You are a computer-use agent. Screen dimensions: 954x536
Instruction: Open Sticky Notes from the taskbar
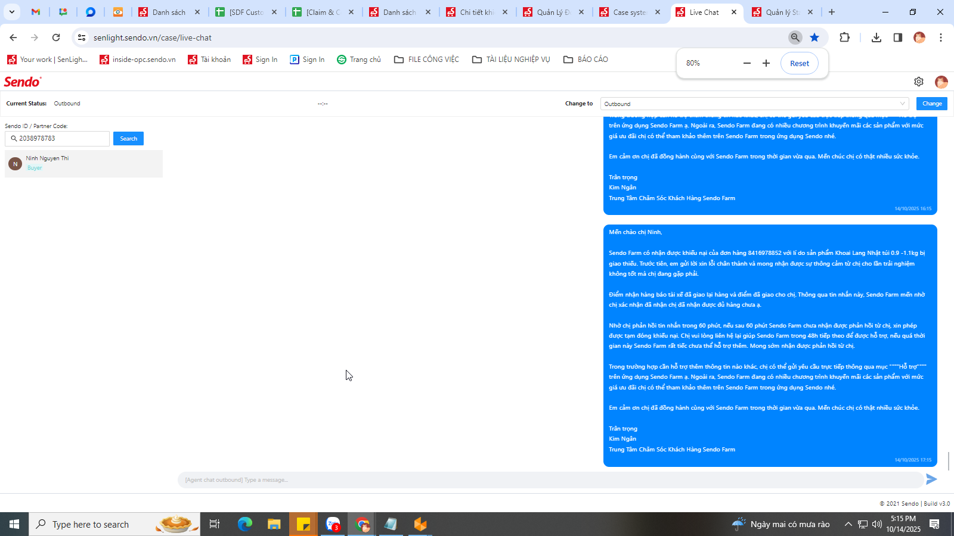click(x=303, y=524)
